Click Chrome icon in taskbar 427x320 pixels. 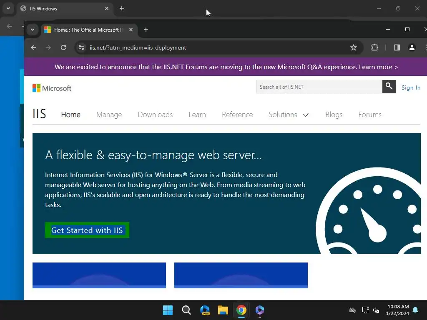(241, 310)
